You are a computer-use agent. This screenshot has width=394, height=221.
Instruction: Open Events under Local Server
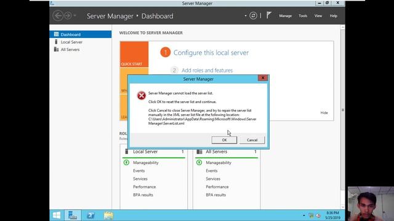coord(139,171)
